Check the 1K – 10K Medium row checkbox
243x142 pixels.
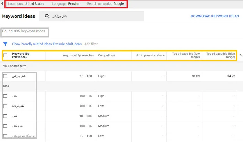5,116
